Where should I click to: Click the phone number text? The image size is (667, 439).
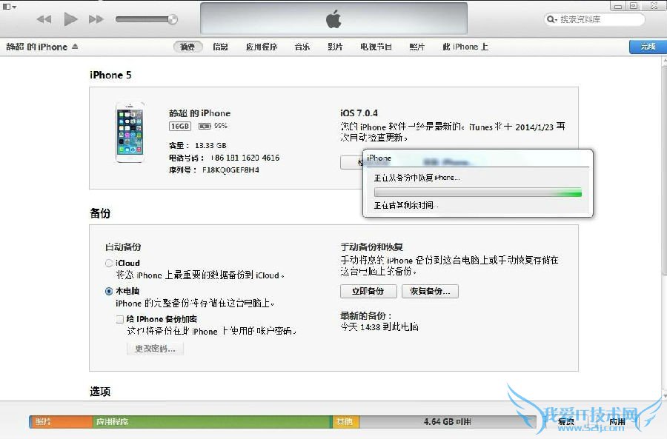(245, 158)
